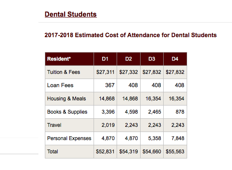Screen dimensions: 232x170
Task: Select the Personal Expenses row label
Action: pos(69,138)
